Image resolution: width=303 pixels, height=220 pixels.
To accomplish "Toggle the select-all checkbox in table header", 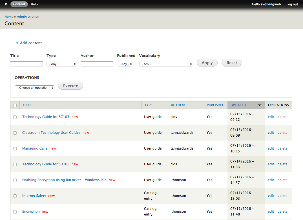I will click(15, 105).
